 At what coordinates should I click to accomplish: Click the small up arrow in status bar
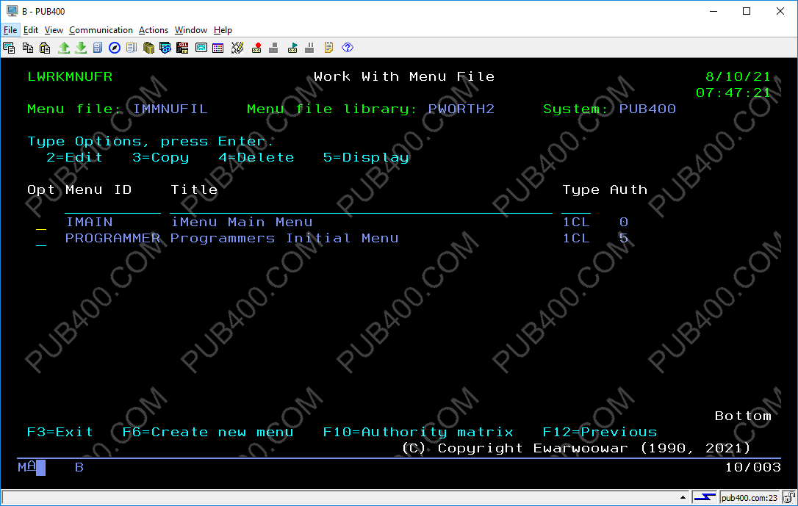[683, 497]
